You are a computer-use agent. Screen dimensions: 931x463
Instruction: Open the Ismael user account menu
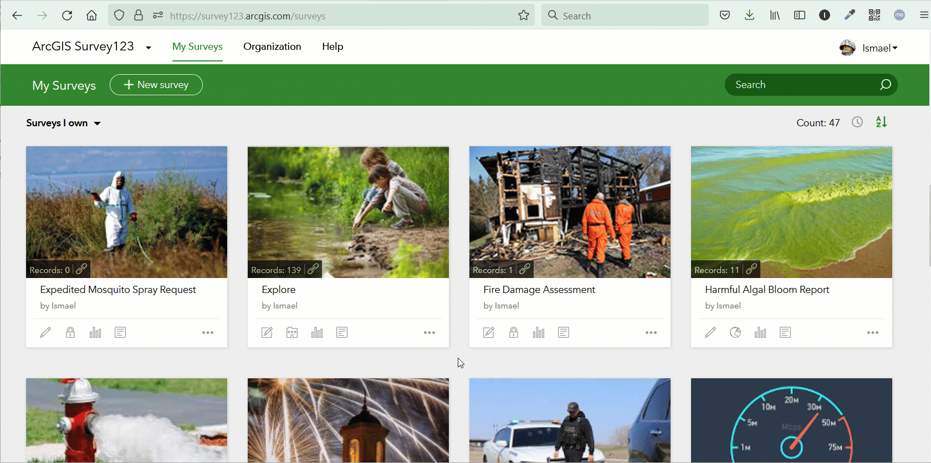[868, 48]
